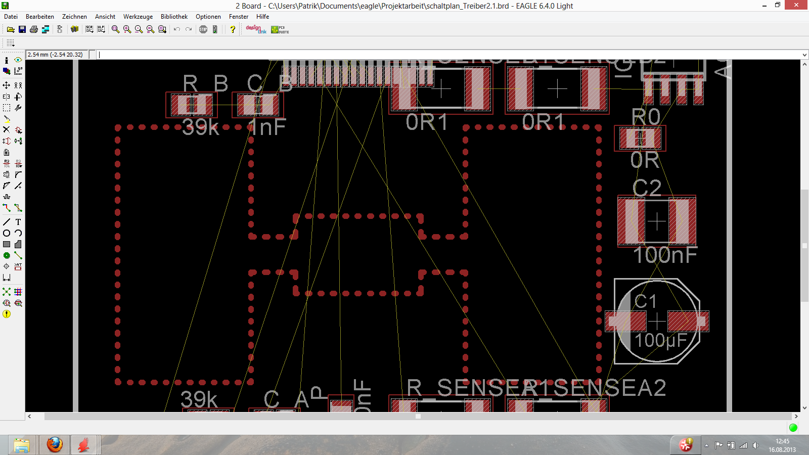The width and height of the screenshot is (809, 455).
Task: Start the Autorouter
Action: pos(18,292)
